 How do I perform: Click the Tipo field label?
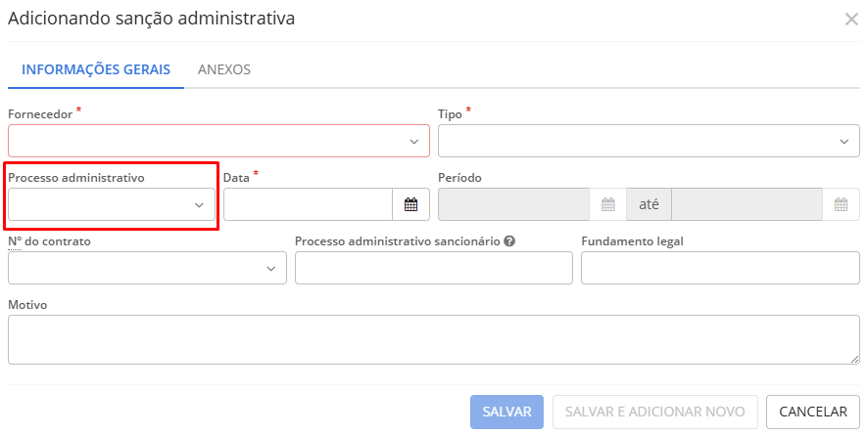[450, 114]
